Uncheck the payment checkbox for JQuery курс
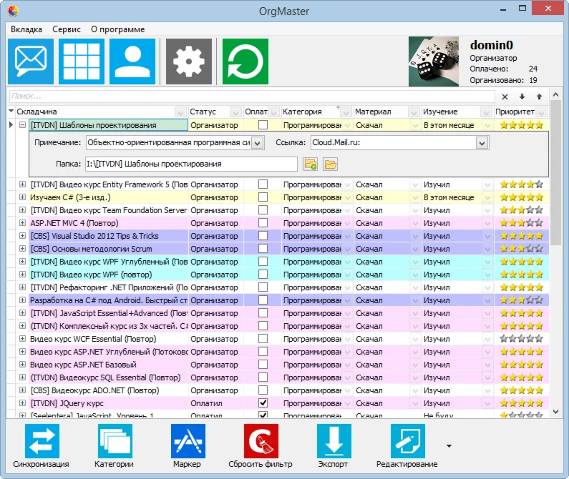 point(263,404)
